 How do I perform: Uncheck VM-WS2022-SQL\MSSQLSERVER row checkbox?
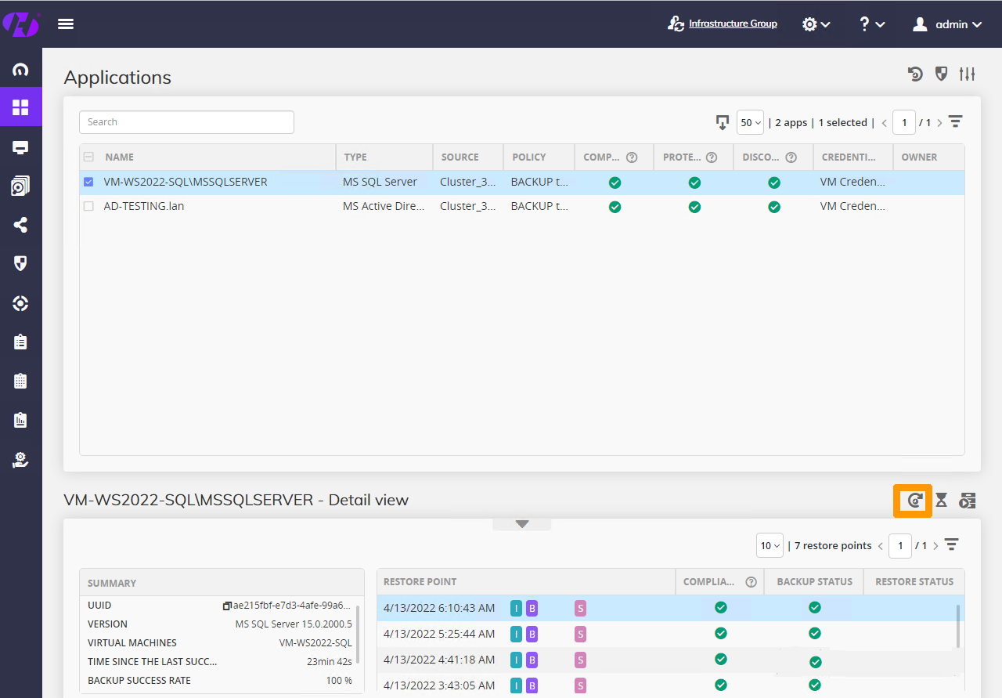tap(88, 181)
